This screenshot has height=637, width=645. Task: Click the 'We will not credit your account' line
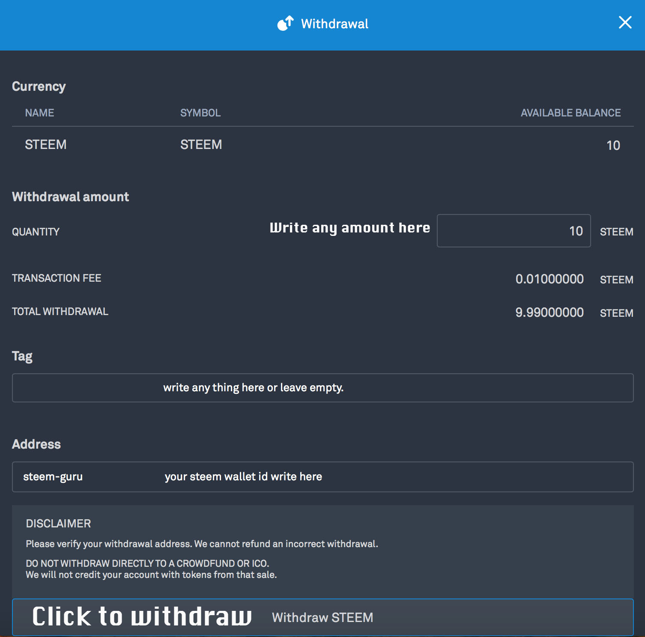151,575
